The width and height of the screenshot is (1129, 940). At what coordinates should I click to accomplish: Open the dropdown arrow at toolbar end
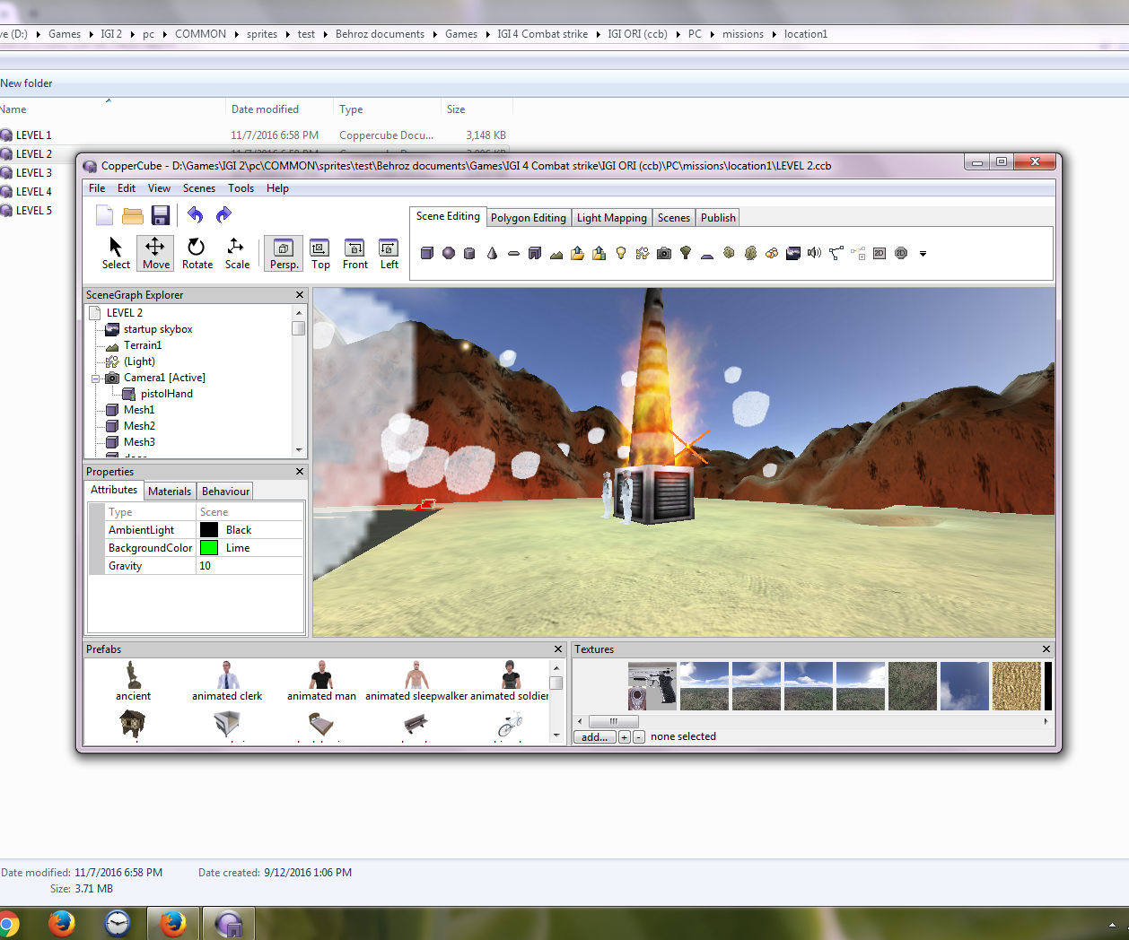(923, 253)
